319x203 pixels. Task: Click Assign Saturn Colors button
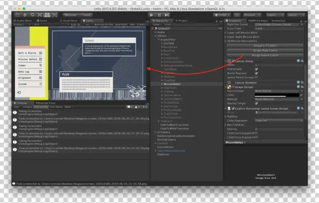265,55
